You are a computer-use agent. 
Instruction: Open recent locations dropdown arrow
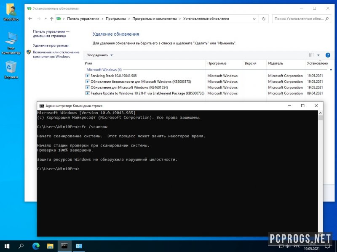[45, 18]
